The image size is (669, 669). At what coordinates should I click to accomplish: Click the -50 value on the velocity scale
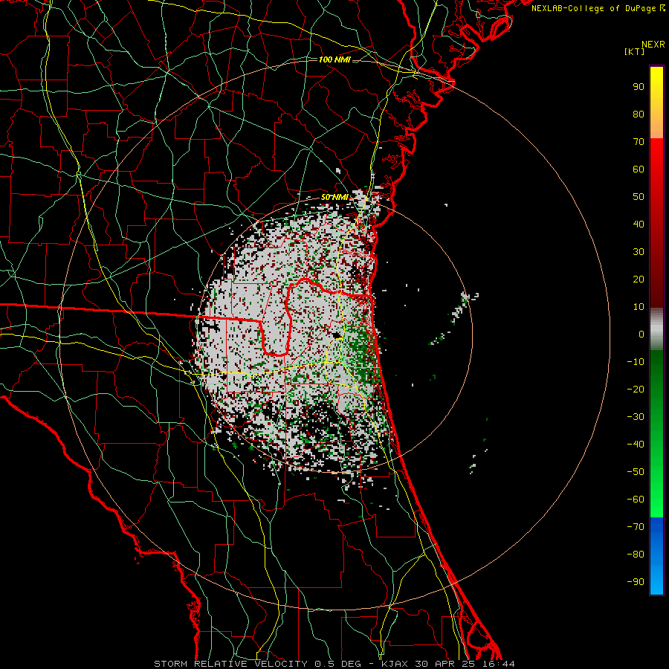coord(636,472)
